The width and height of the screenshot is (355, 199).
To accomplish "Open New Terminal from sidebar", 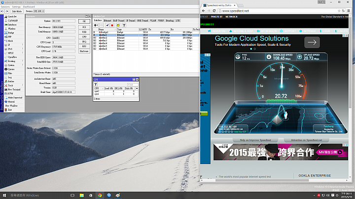I will point(14,89).
